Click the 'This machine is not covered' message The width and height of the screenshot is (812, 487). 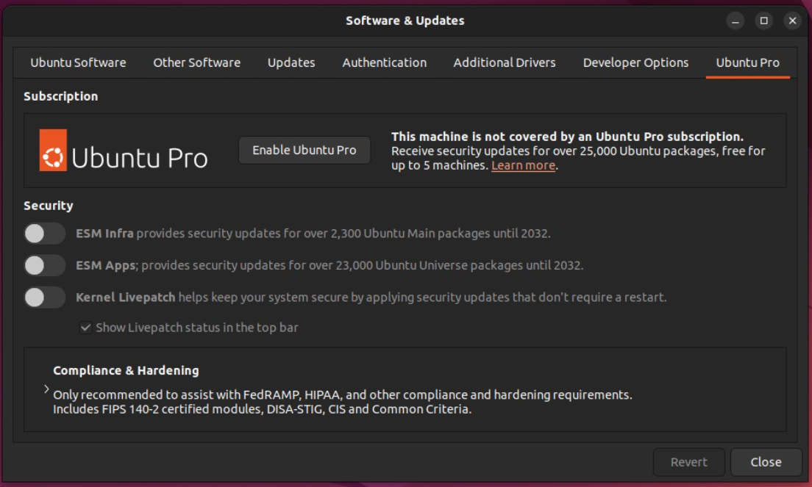coord(567,137)
